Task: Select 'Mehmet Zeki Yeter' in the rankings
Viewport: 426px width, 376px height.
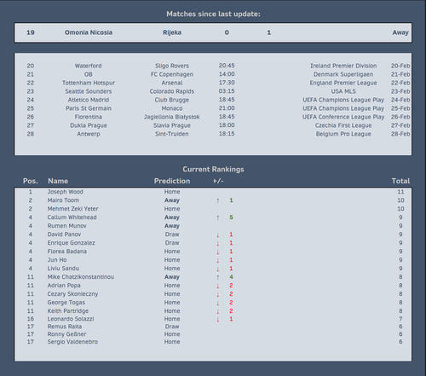Action: coord(72,209)
